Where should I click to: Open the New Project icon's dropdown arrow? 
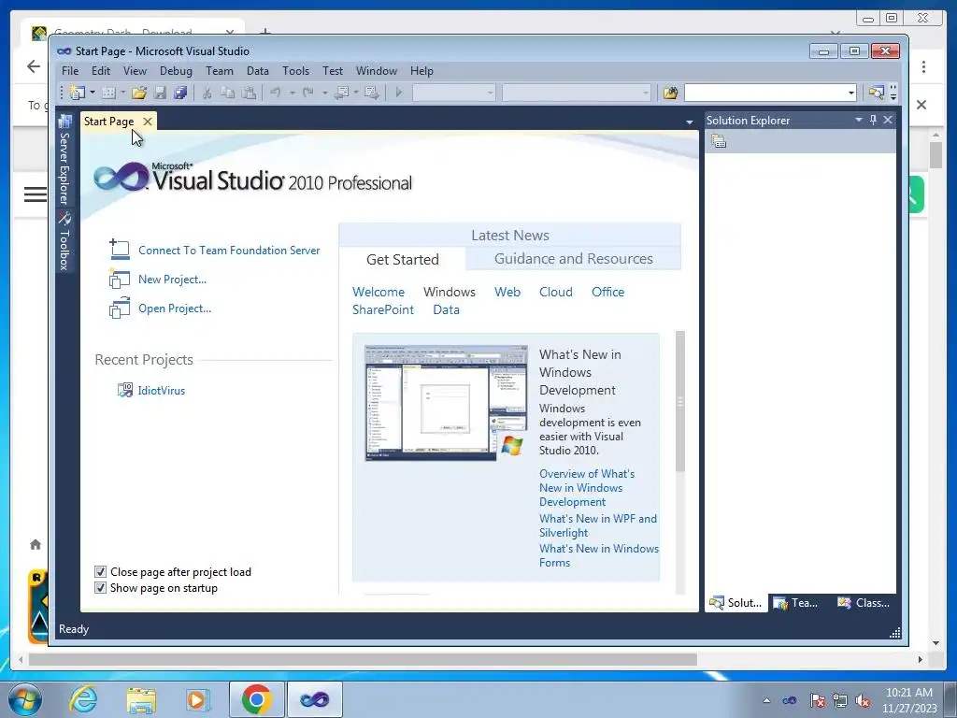pyautogui.click(x=93, y=93)
